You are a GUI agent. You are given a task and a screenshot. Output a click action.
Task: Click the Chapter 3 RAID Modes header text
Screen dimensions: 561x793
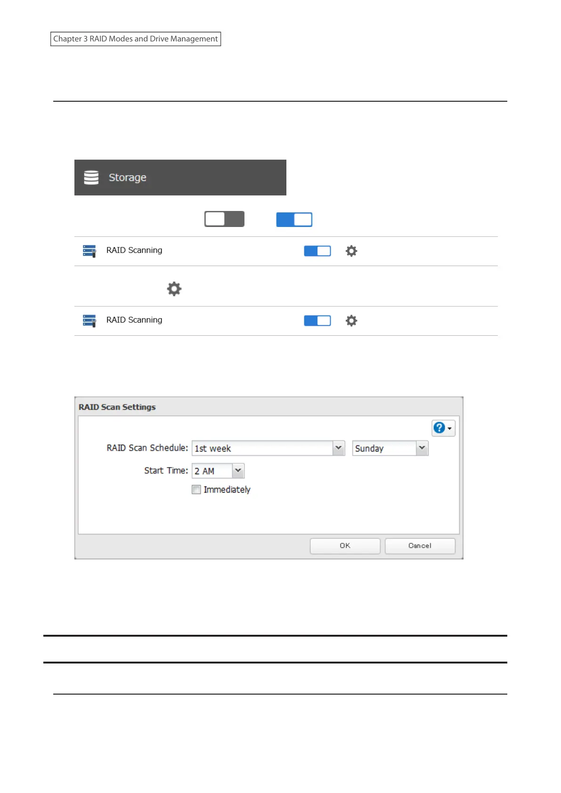[136, 39]
